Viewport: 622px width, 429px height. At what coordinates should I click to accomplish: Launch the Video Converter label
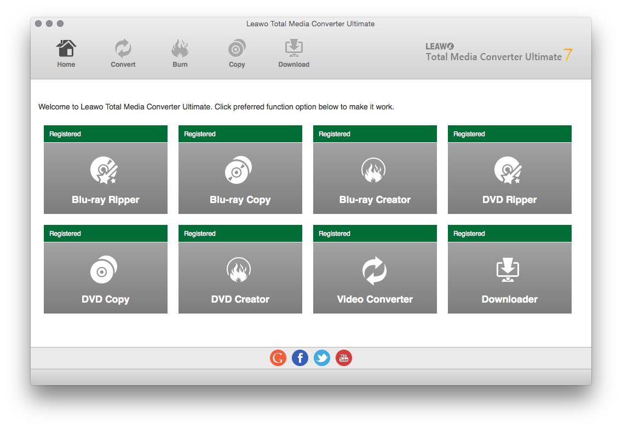click(375, 299)
